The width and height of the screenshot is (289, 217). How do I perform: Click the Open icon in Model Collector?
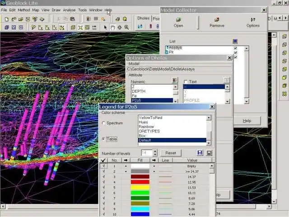[178, 20]
